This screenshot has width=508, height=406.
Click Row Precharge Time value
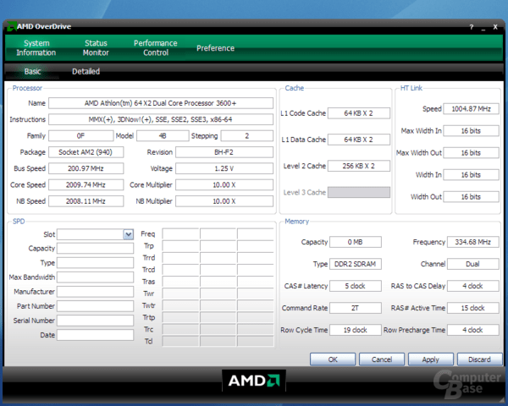tap(473, 330)
